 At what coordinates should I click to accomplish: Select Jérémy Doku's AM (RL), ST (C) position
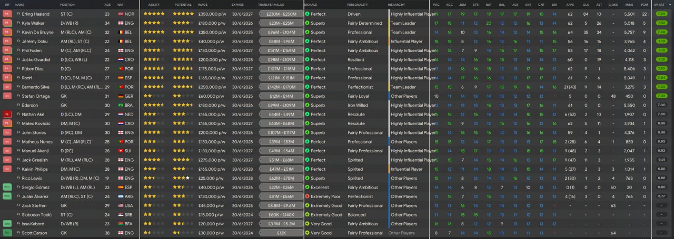75,41
